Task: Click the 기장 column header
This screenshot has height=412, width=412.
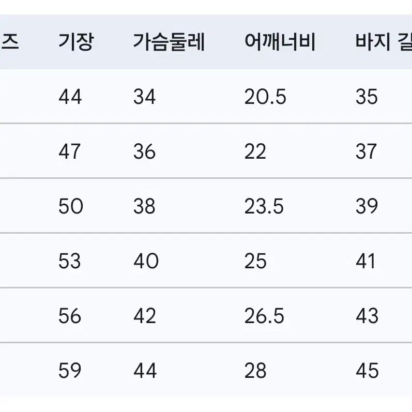Action: click(76, 42)
